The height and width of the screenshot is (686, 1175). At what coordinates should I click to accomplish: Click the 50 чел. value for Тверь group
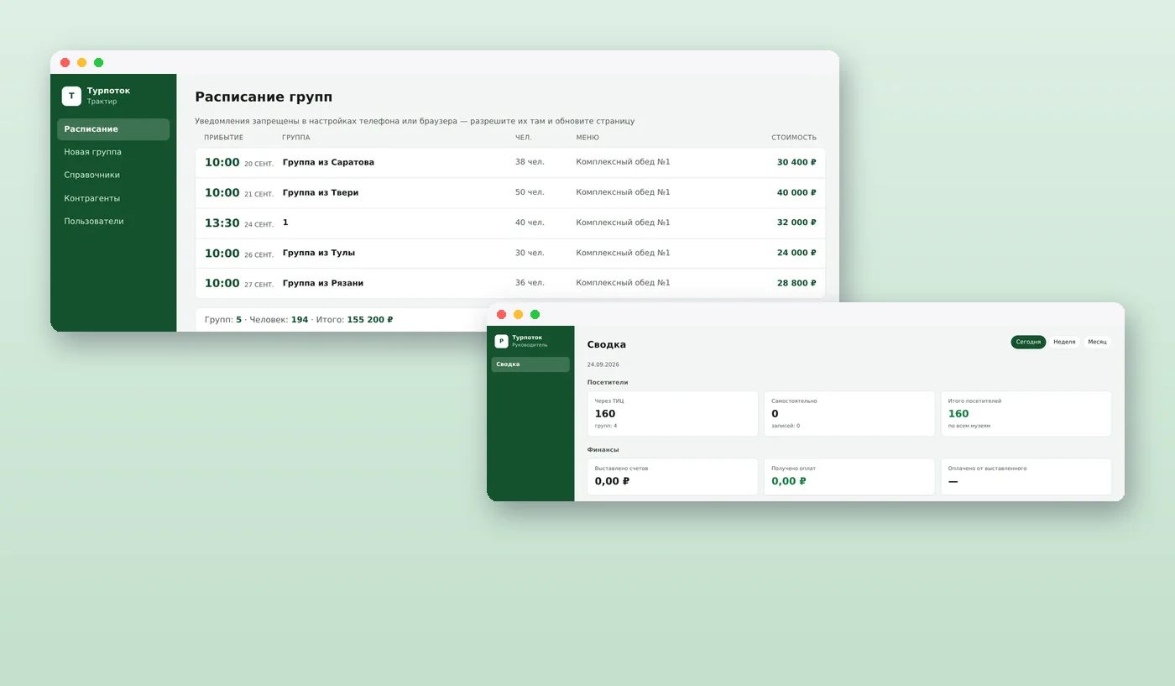click(x=530, y=193)
